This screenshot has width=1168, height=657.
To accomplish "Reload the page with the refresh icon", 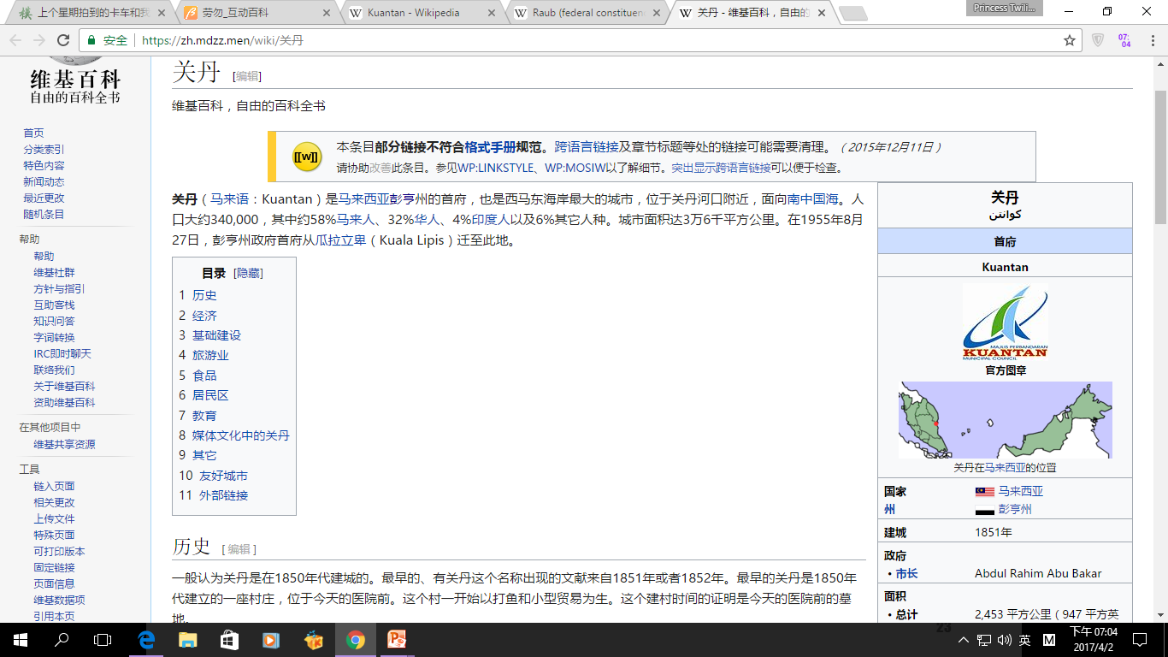I will click(x=63, y=40).
